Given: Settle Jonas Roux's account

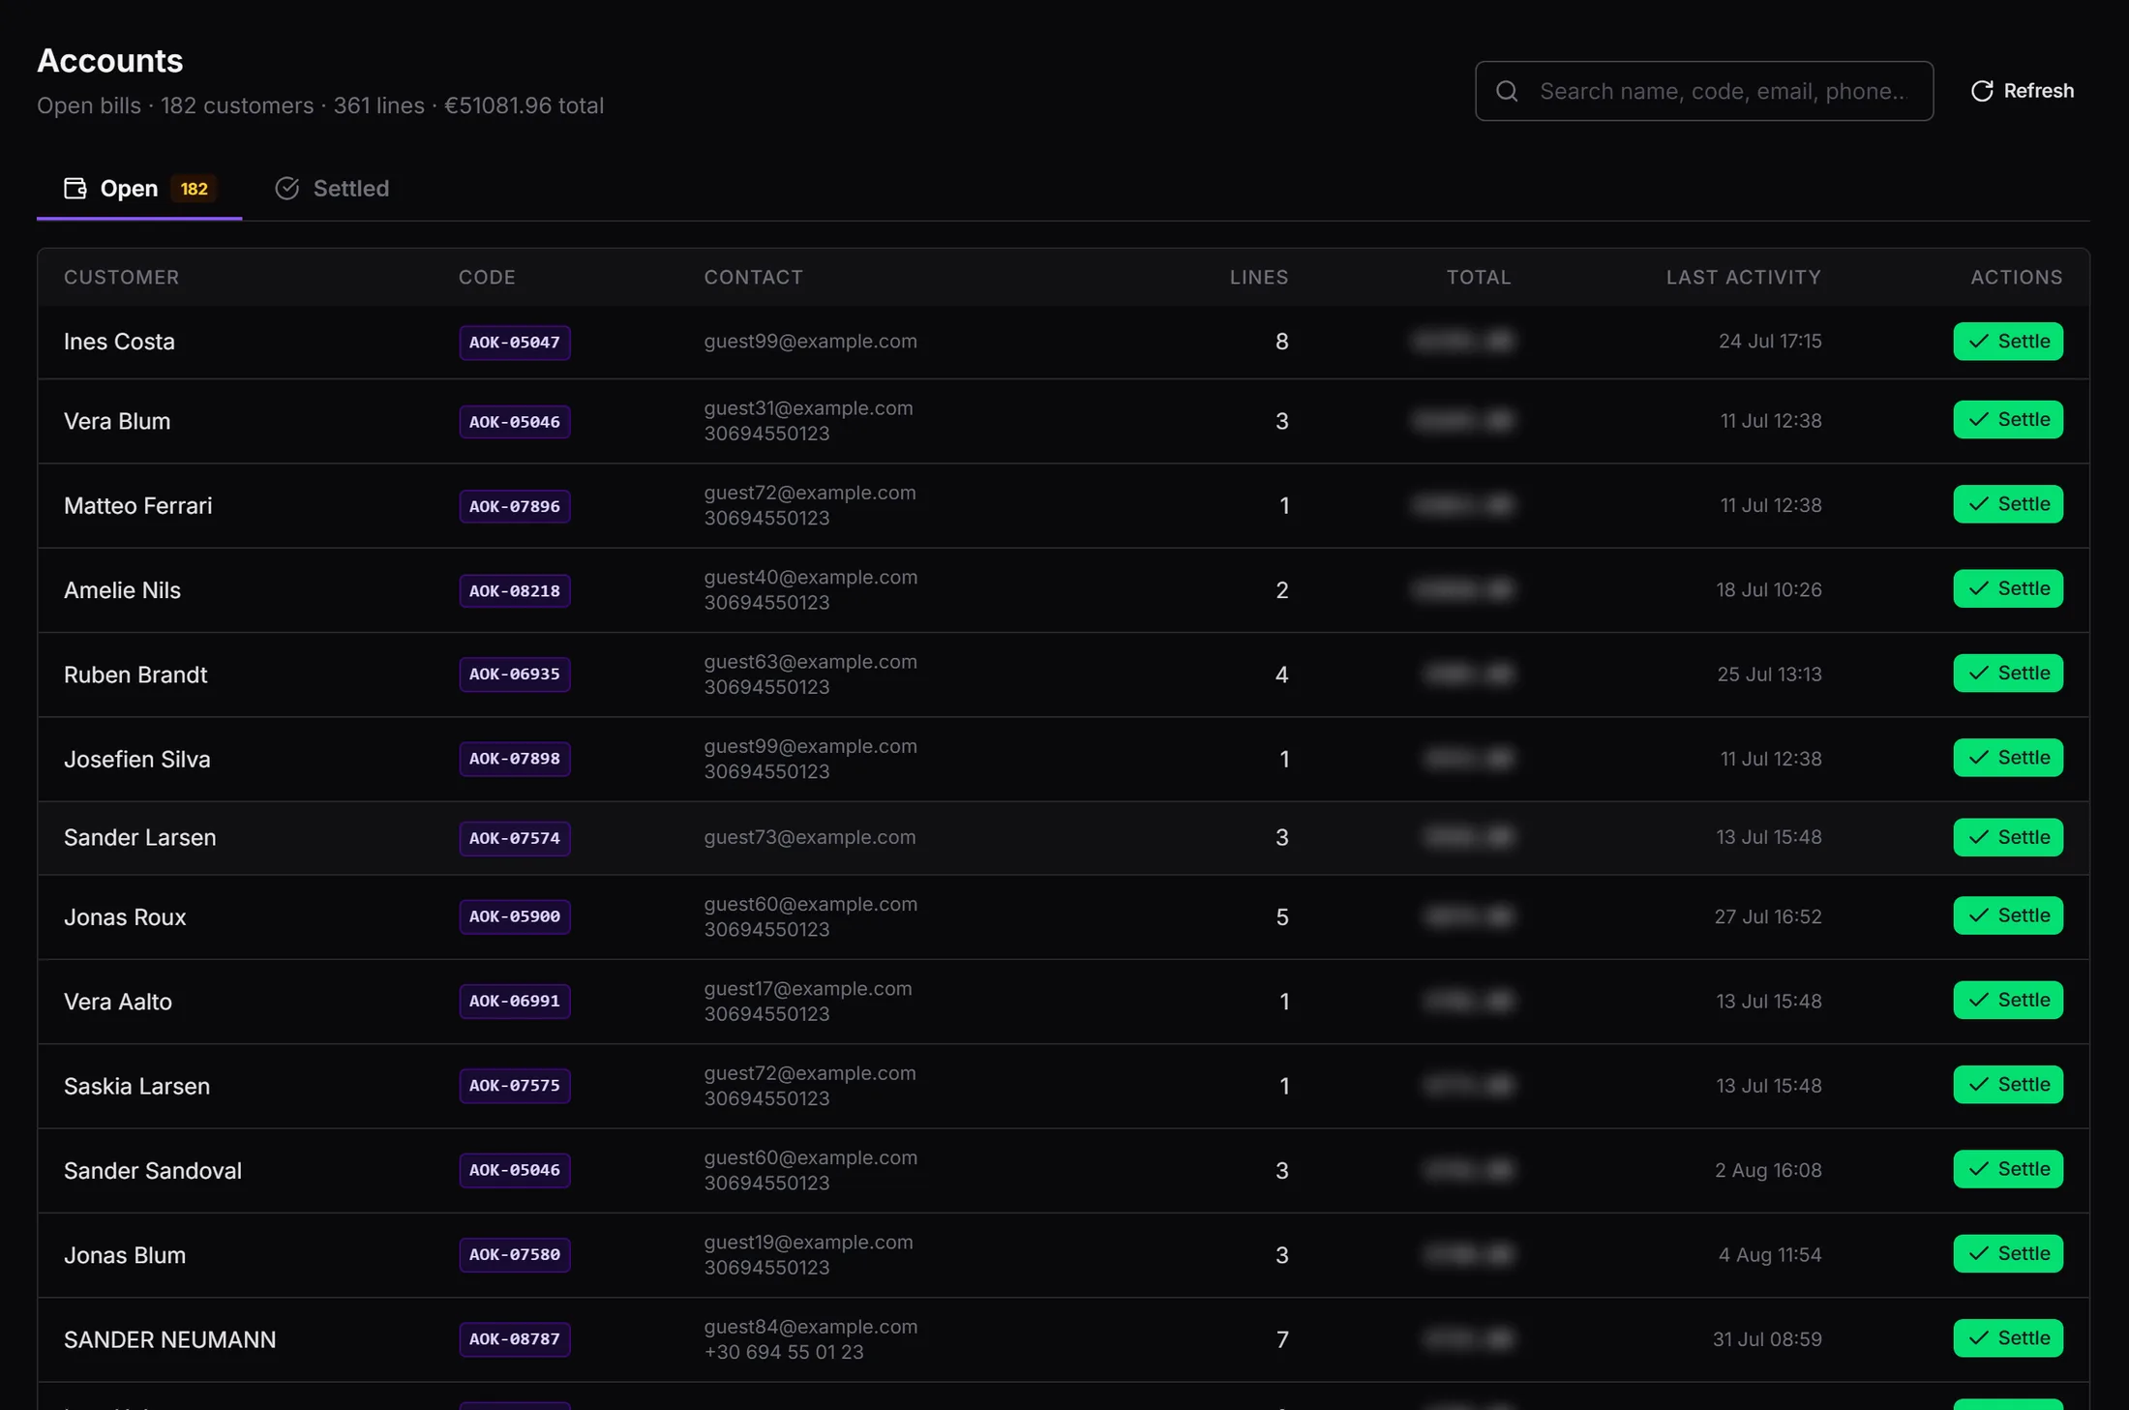Looking at the screenshot, I should click(x=2008, y=915).
